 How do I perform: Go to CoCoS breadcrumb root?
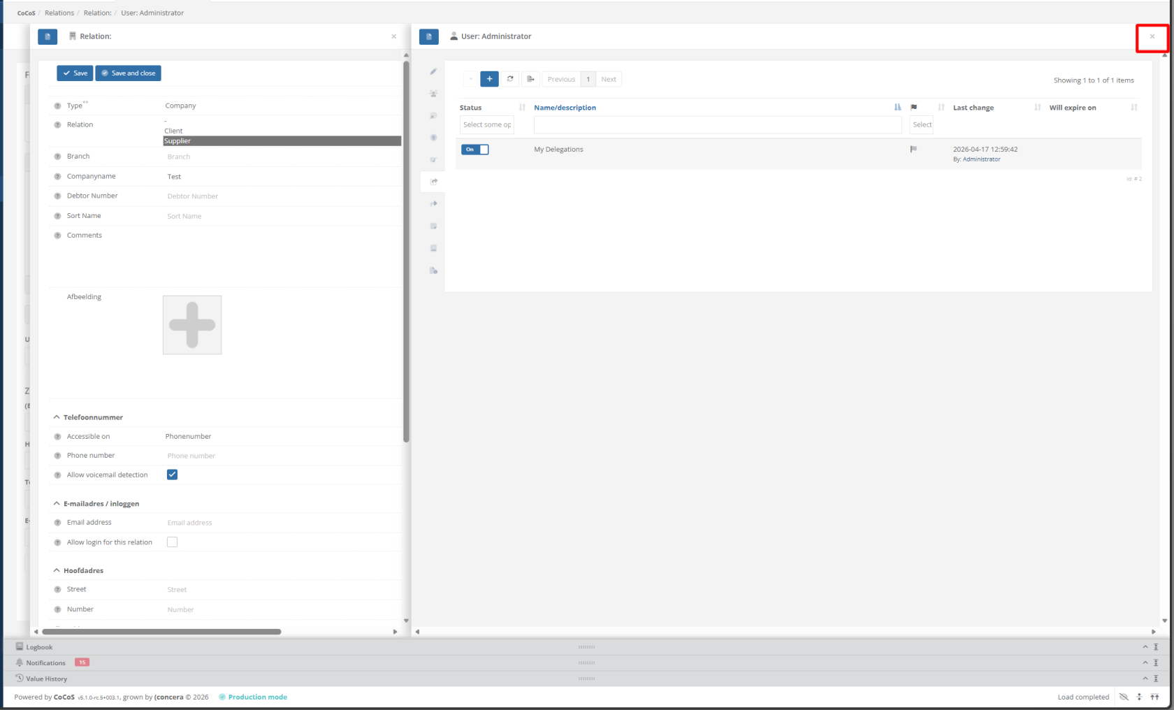pyautogui.click(x=27, y=13)
